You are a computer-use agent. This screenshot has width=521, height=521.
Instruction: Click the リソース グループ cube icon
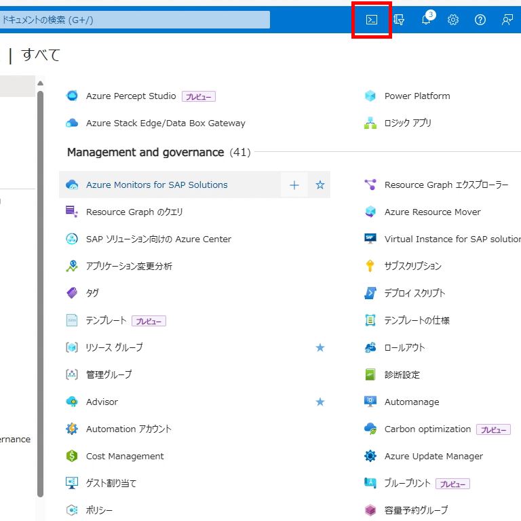[x=72, y=347]
